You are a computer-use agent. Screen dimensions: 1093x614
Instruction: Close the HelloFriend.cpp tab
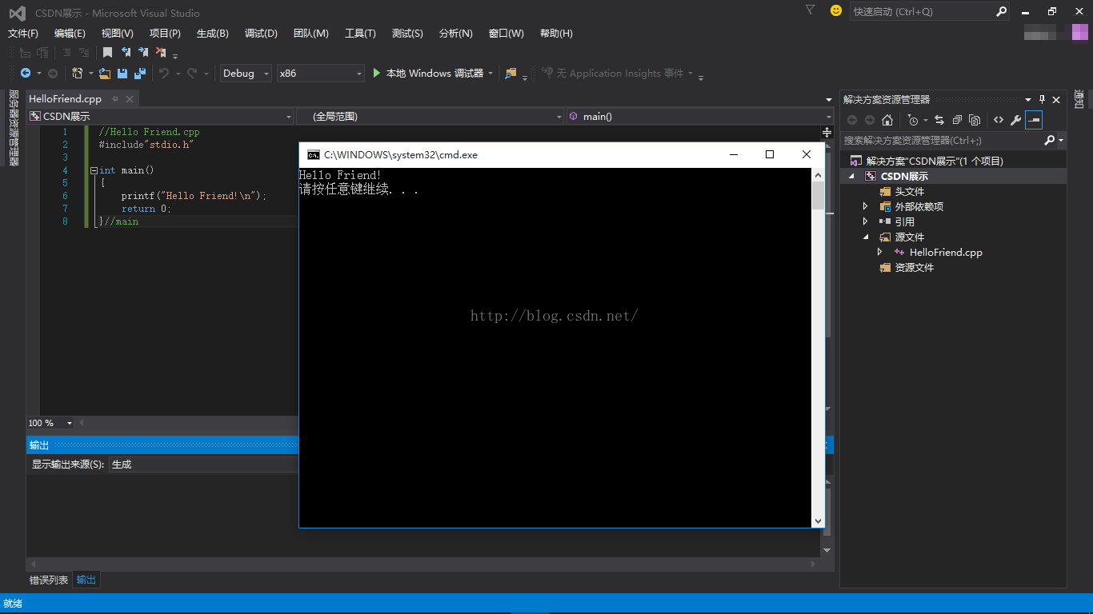coord(130,98)
